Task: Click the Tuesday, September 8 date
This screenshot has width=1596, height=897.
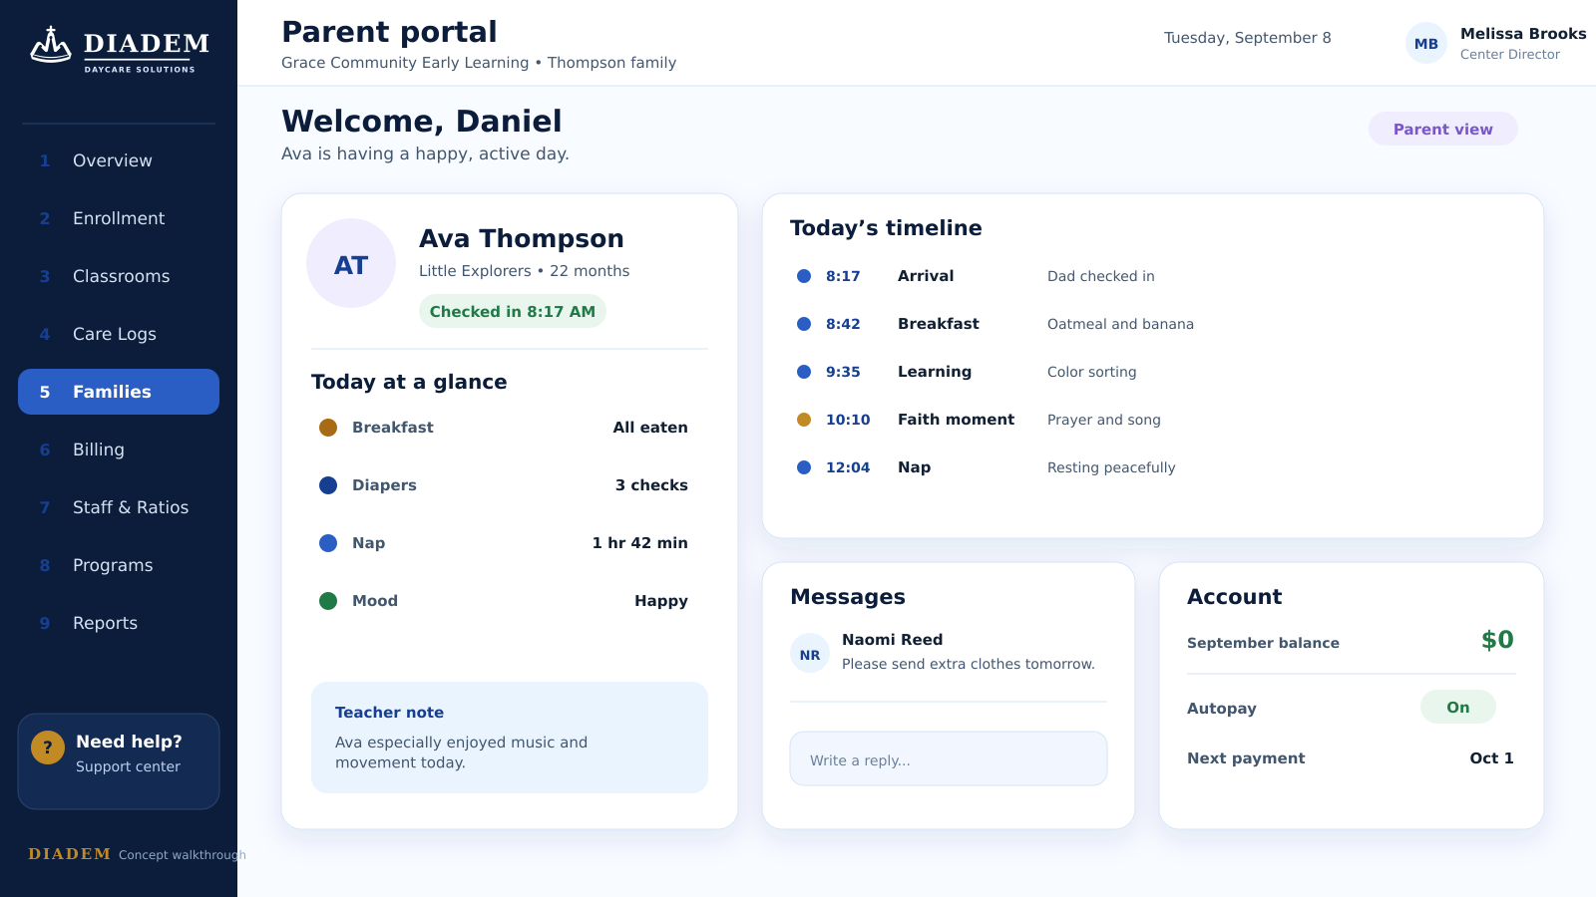Action: tap(1247, 38)
